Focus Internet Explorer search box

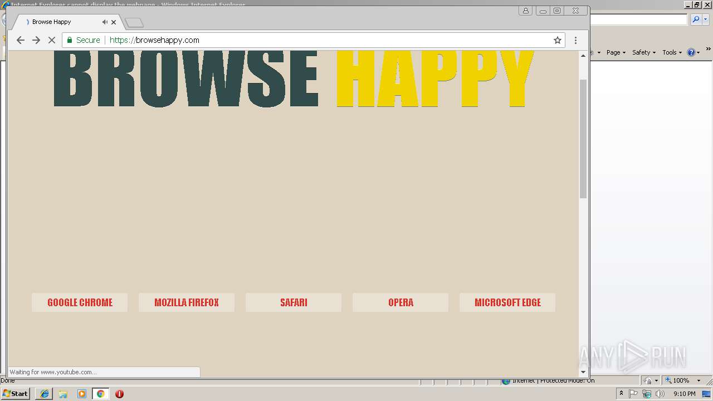[638, 19]
